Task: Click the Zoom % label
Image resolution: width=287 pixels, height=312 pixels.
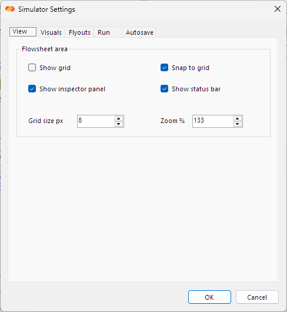Action: (172, 121)
